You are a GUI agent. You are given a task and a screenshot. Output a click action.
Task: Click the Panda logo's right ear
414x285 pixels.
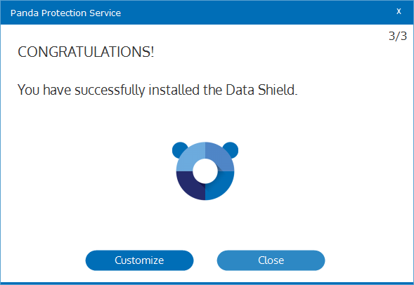(231, 150)
